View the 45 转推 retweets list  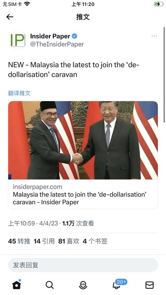tap(19, 241)
